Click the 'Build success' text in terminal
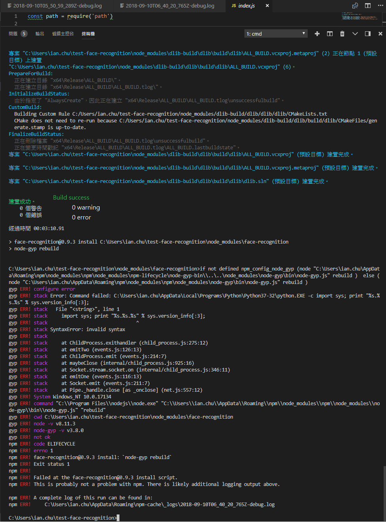Image resolution: width=386 pixels, height=522 pixels. (x=71, y=197)
